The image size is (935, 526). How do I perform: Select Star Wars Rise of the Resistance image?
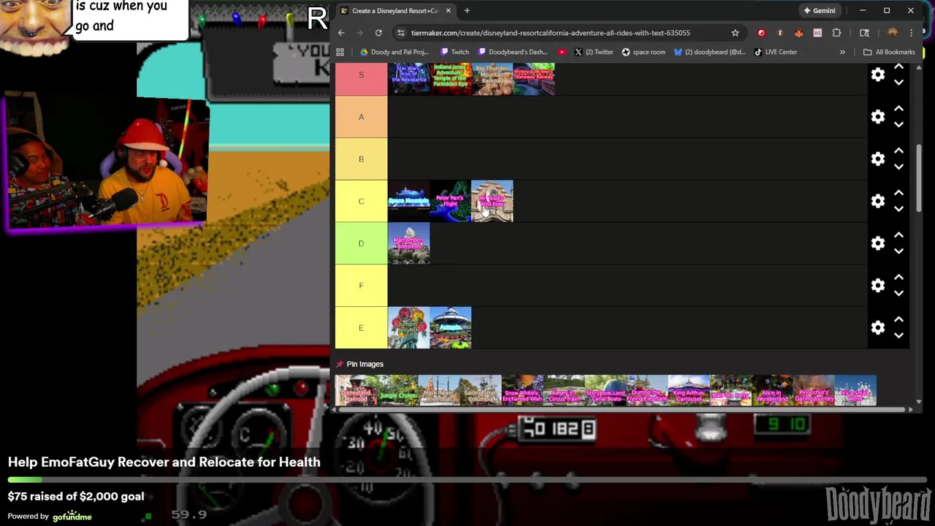(408, 79)
